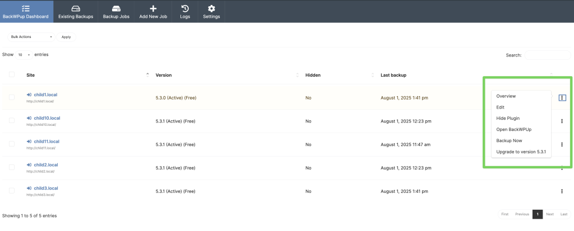Sort by the Site column
This screenshot has height=231, width=574.
click(88, 75)
